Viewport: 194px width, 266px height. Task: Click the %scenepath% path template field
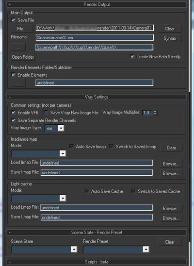[95, 47]
